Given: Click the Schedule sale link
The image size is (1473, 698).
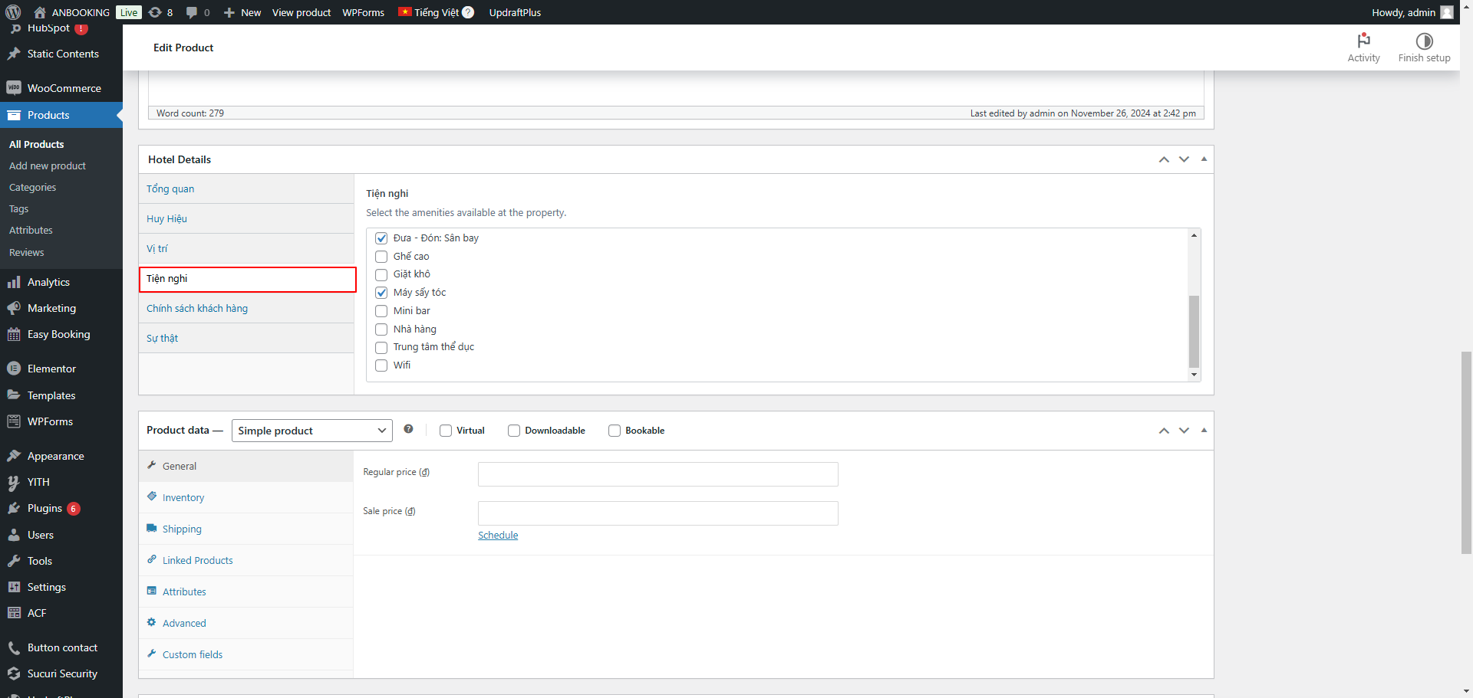Looking at the screenshot, I should pyautogui.click(x=498, y=536).
